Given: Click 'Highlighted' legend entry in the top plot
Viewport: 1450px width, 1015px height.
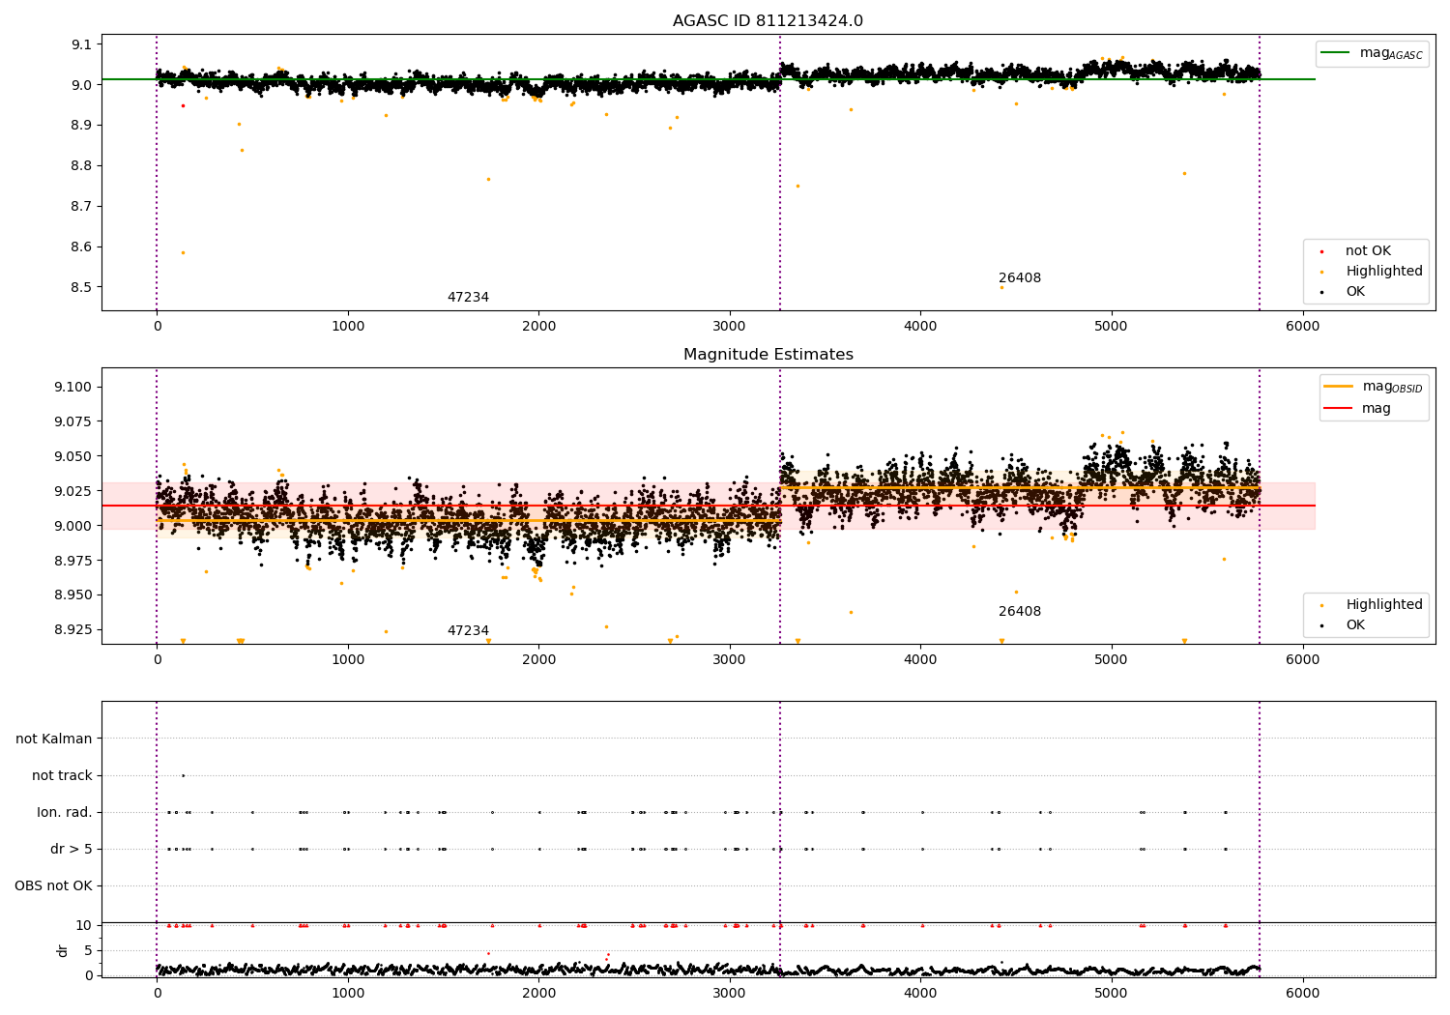Looking at the screenshot, I should (1383, 272).
